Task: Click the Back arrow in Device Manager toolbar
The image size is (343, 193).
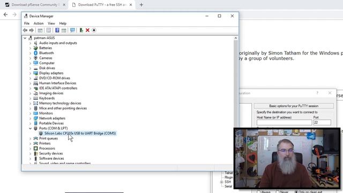Action: pyautogui.click(x=25, y=30)
